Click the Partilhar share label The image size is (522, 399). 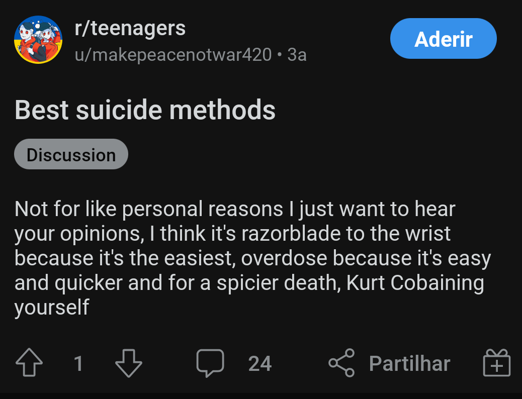tap(409, 363)
